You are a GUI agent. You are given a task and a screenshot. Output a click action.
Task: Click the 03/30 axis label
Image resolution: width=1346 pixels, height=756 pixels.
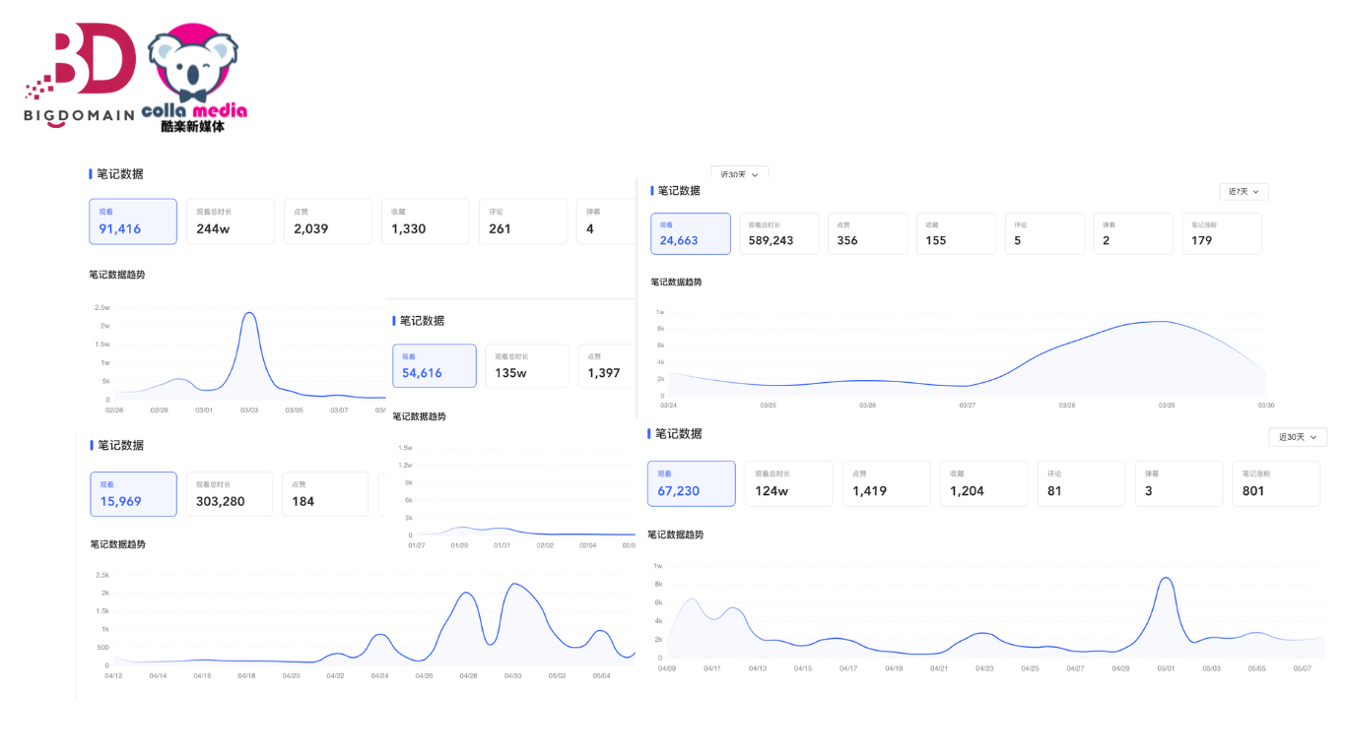pos(1266,406)
